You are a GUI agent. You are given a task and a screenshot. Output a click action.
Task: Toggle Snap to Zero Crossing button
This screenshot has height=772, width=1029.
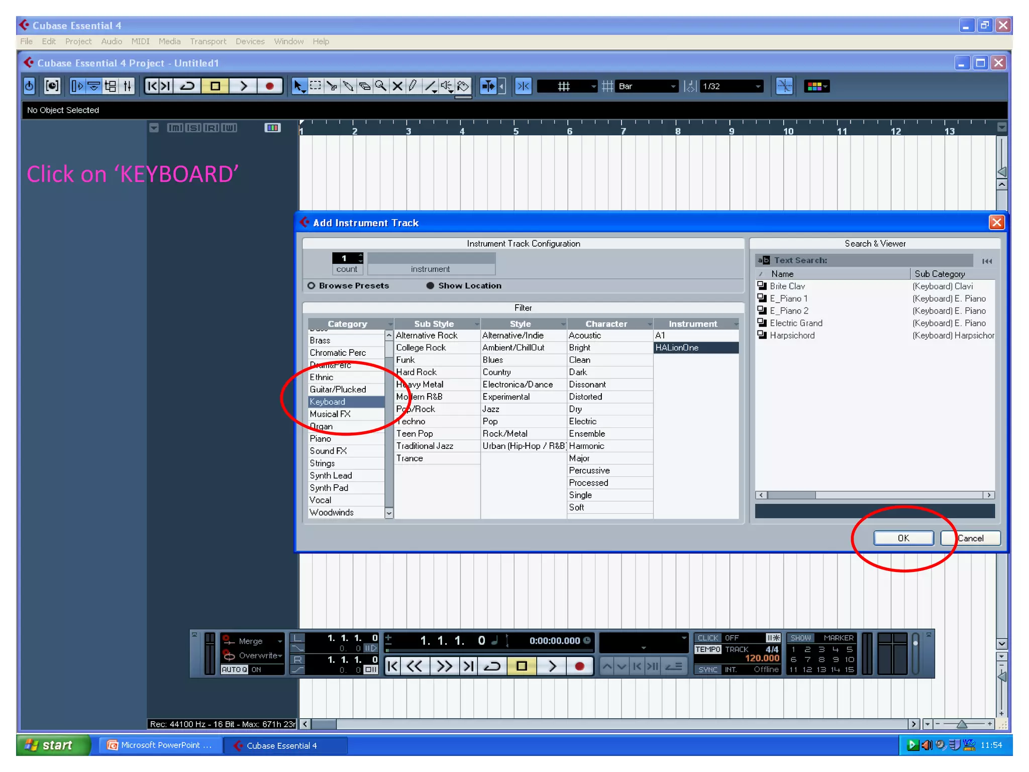pos(784,86)
